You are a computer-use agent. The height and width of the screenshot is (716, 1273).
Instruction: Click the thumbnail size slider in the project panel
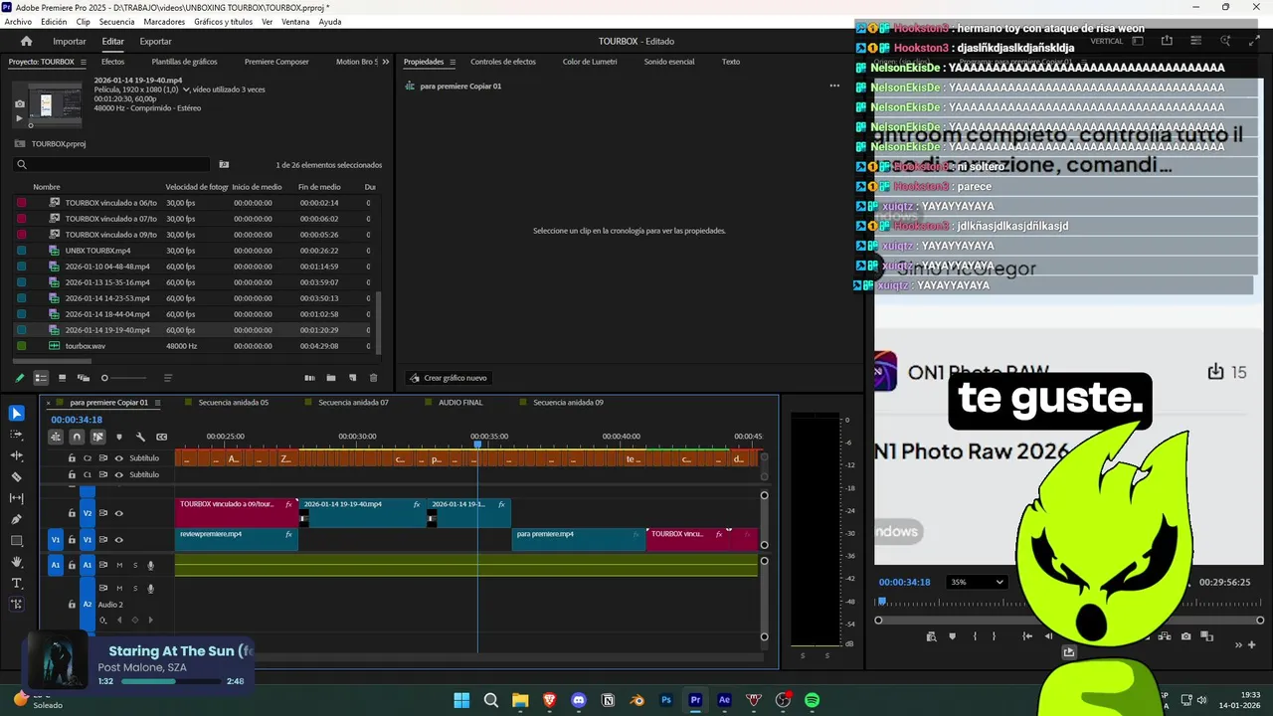click(x=123, y=378)
